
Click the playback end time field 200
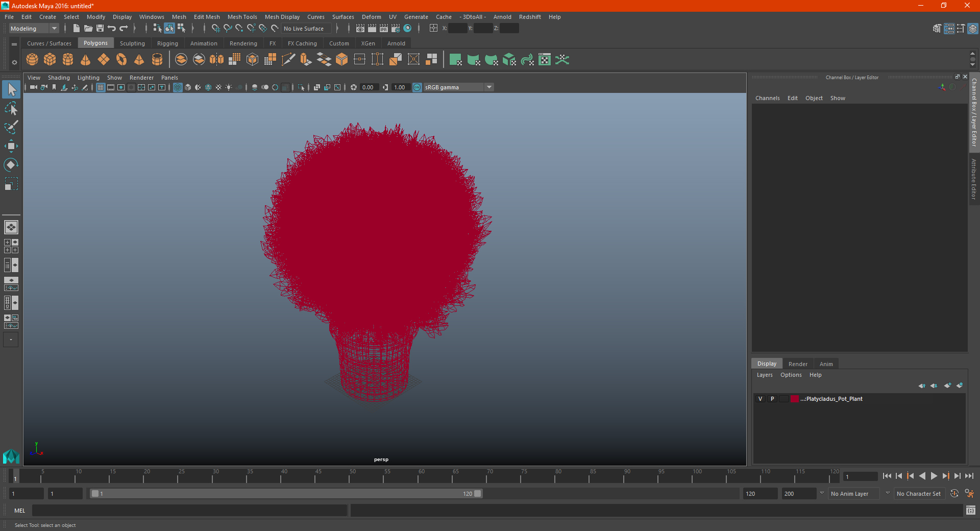pyautogui.click(x=799, y=494)
